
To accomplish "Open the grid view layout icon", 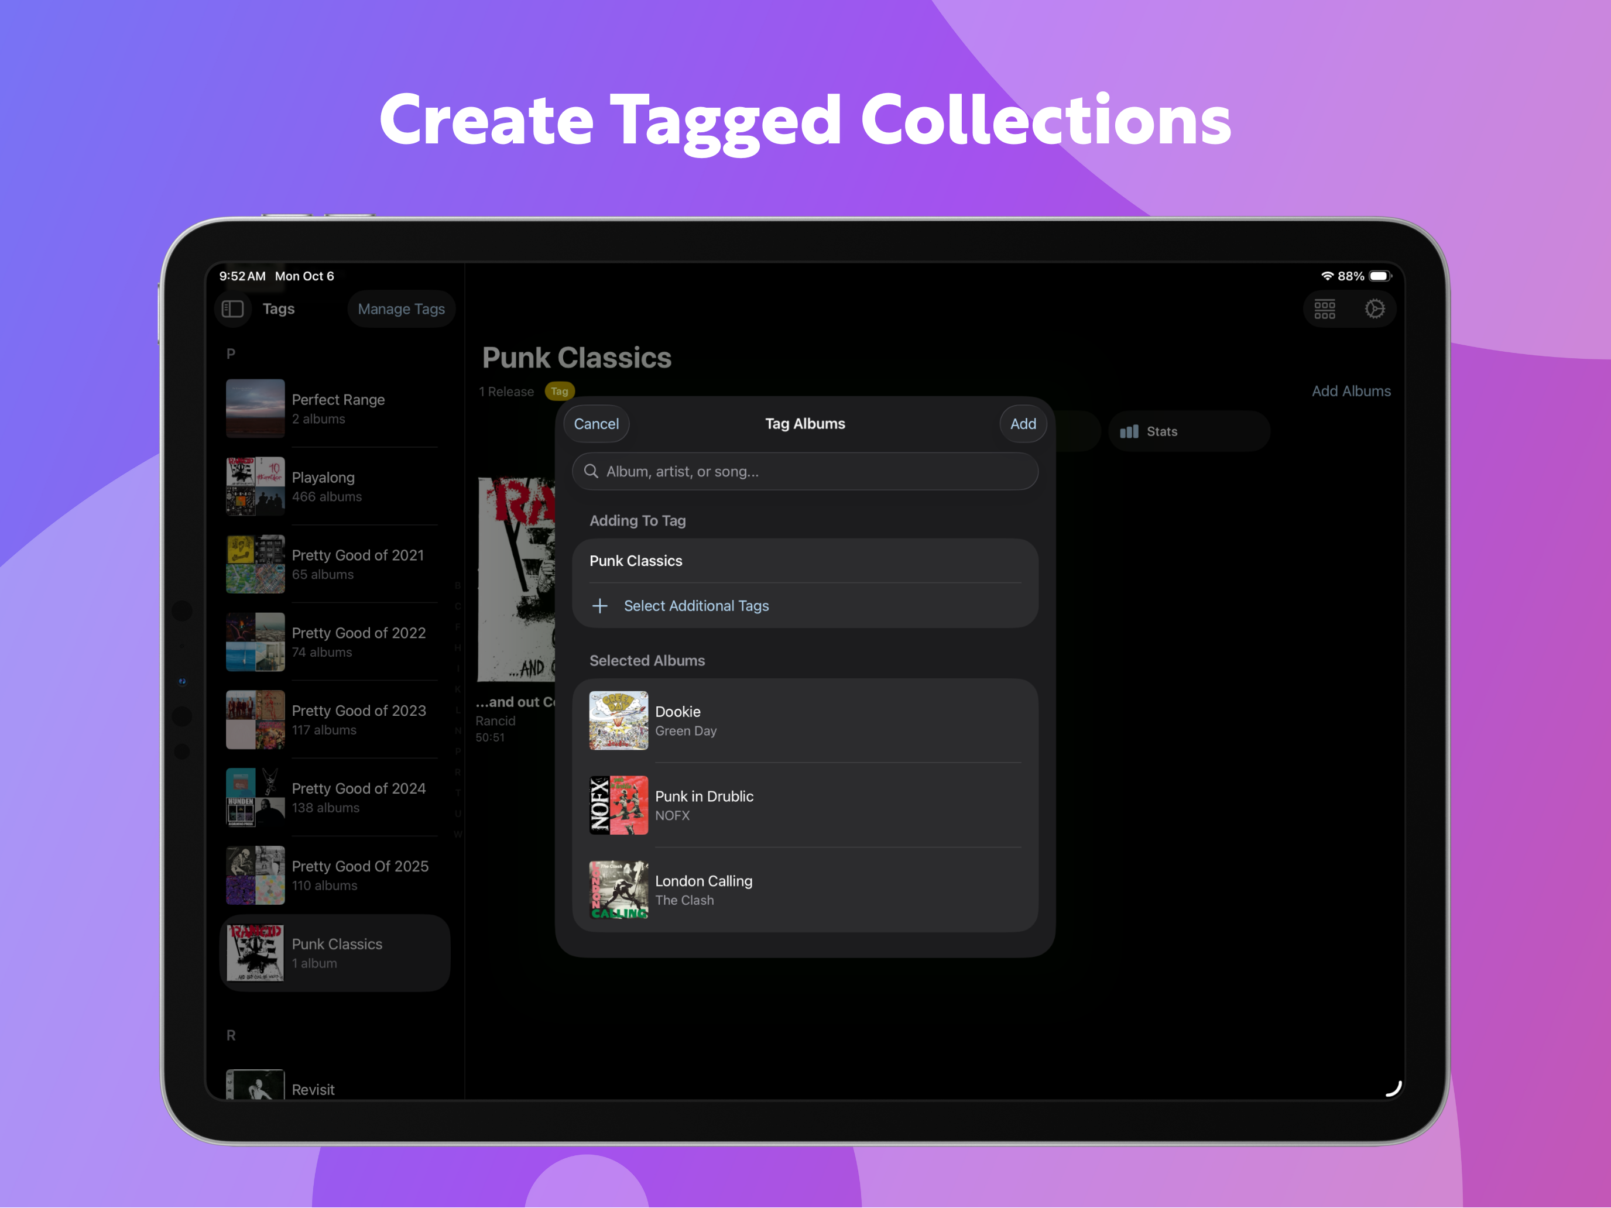I will (1325, 309).
